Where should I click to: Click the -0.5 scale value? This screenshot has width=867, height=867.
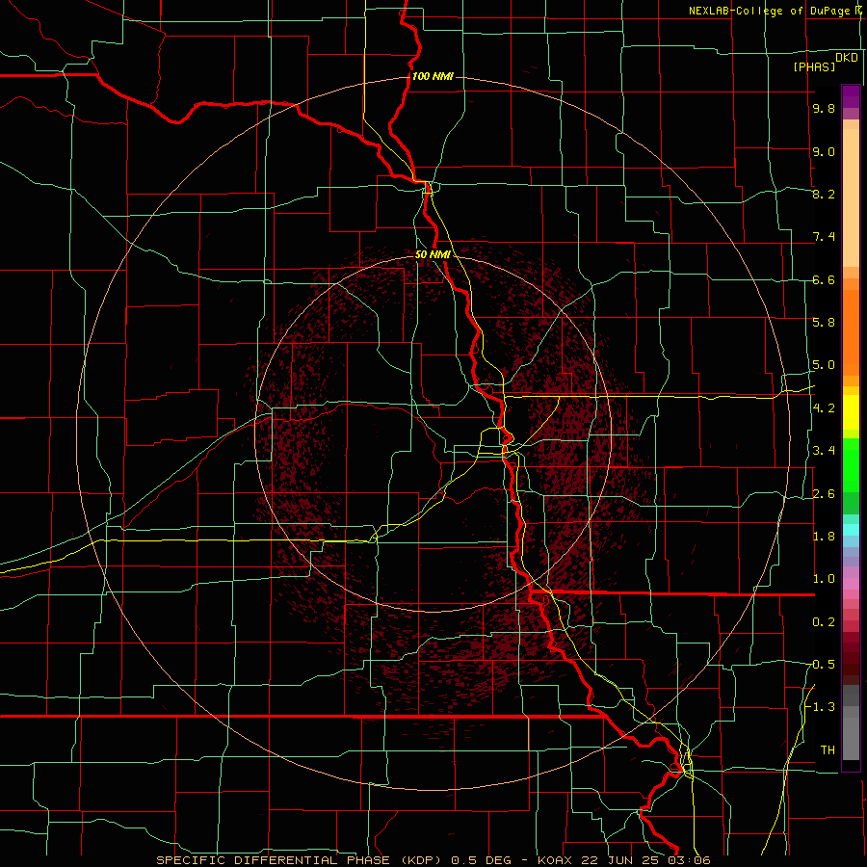pyautogui.click(x=822, y=664)
